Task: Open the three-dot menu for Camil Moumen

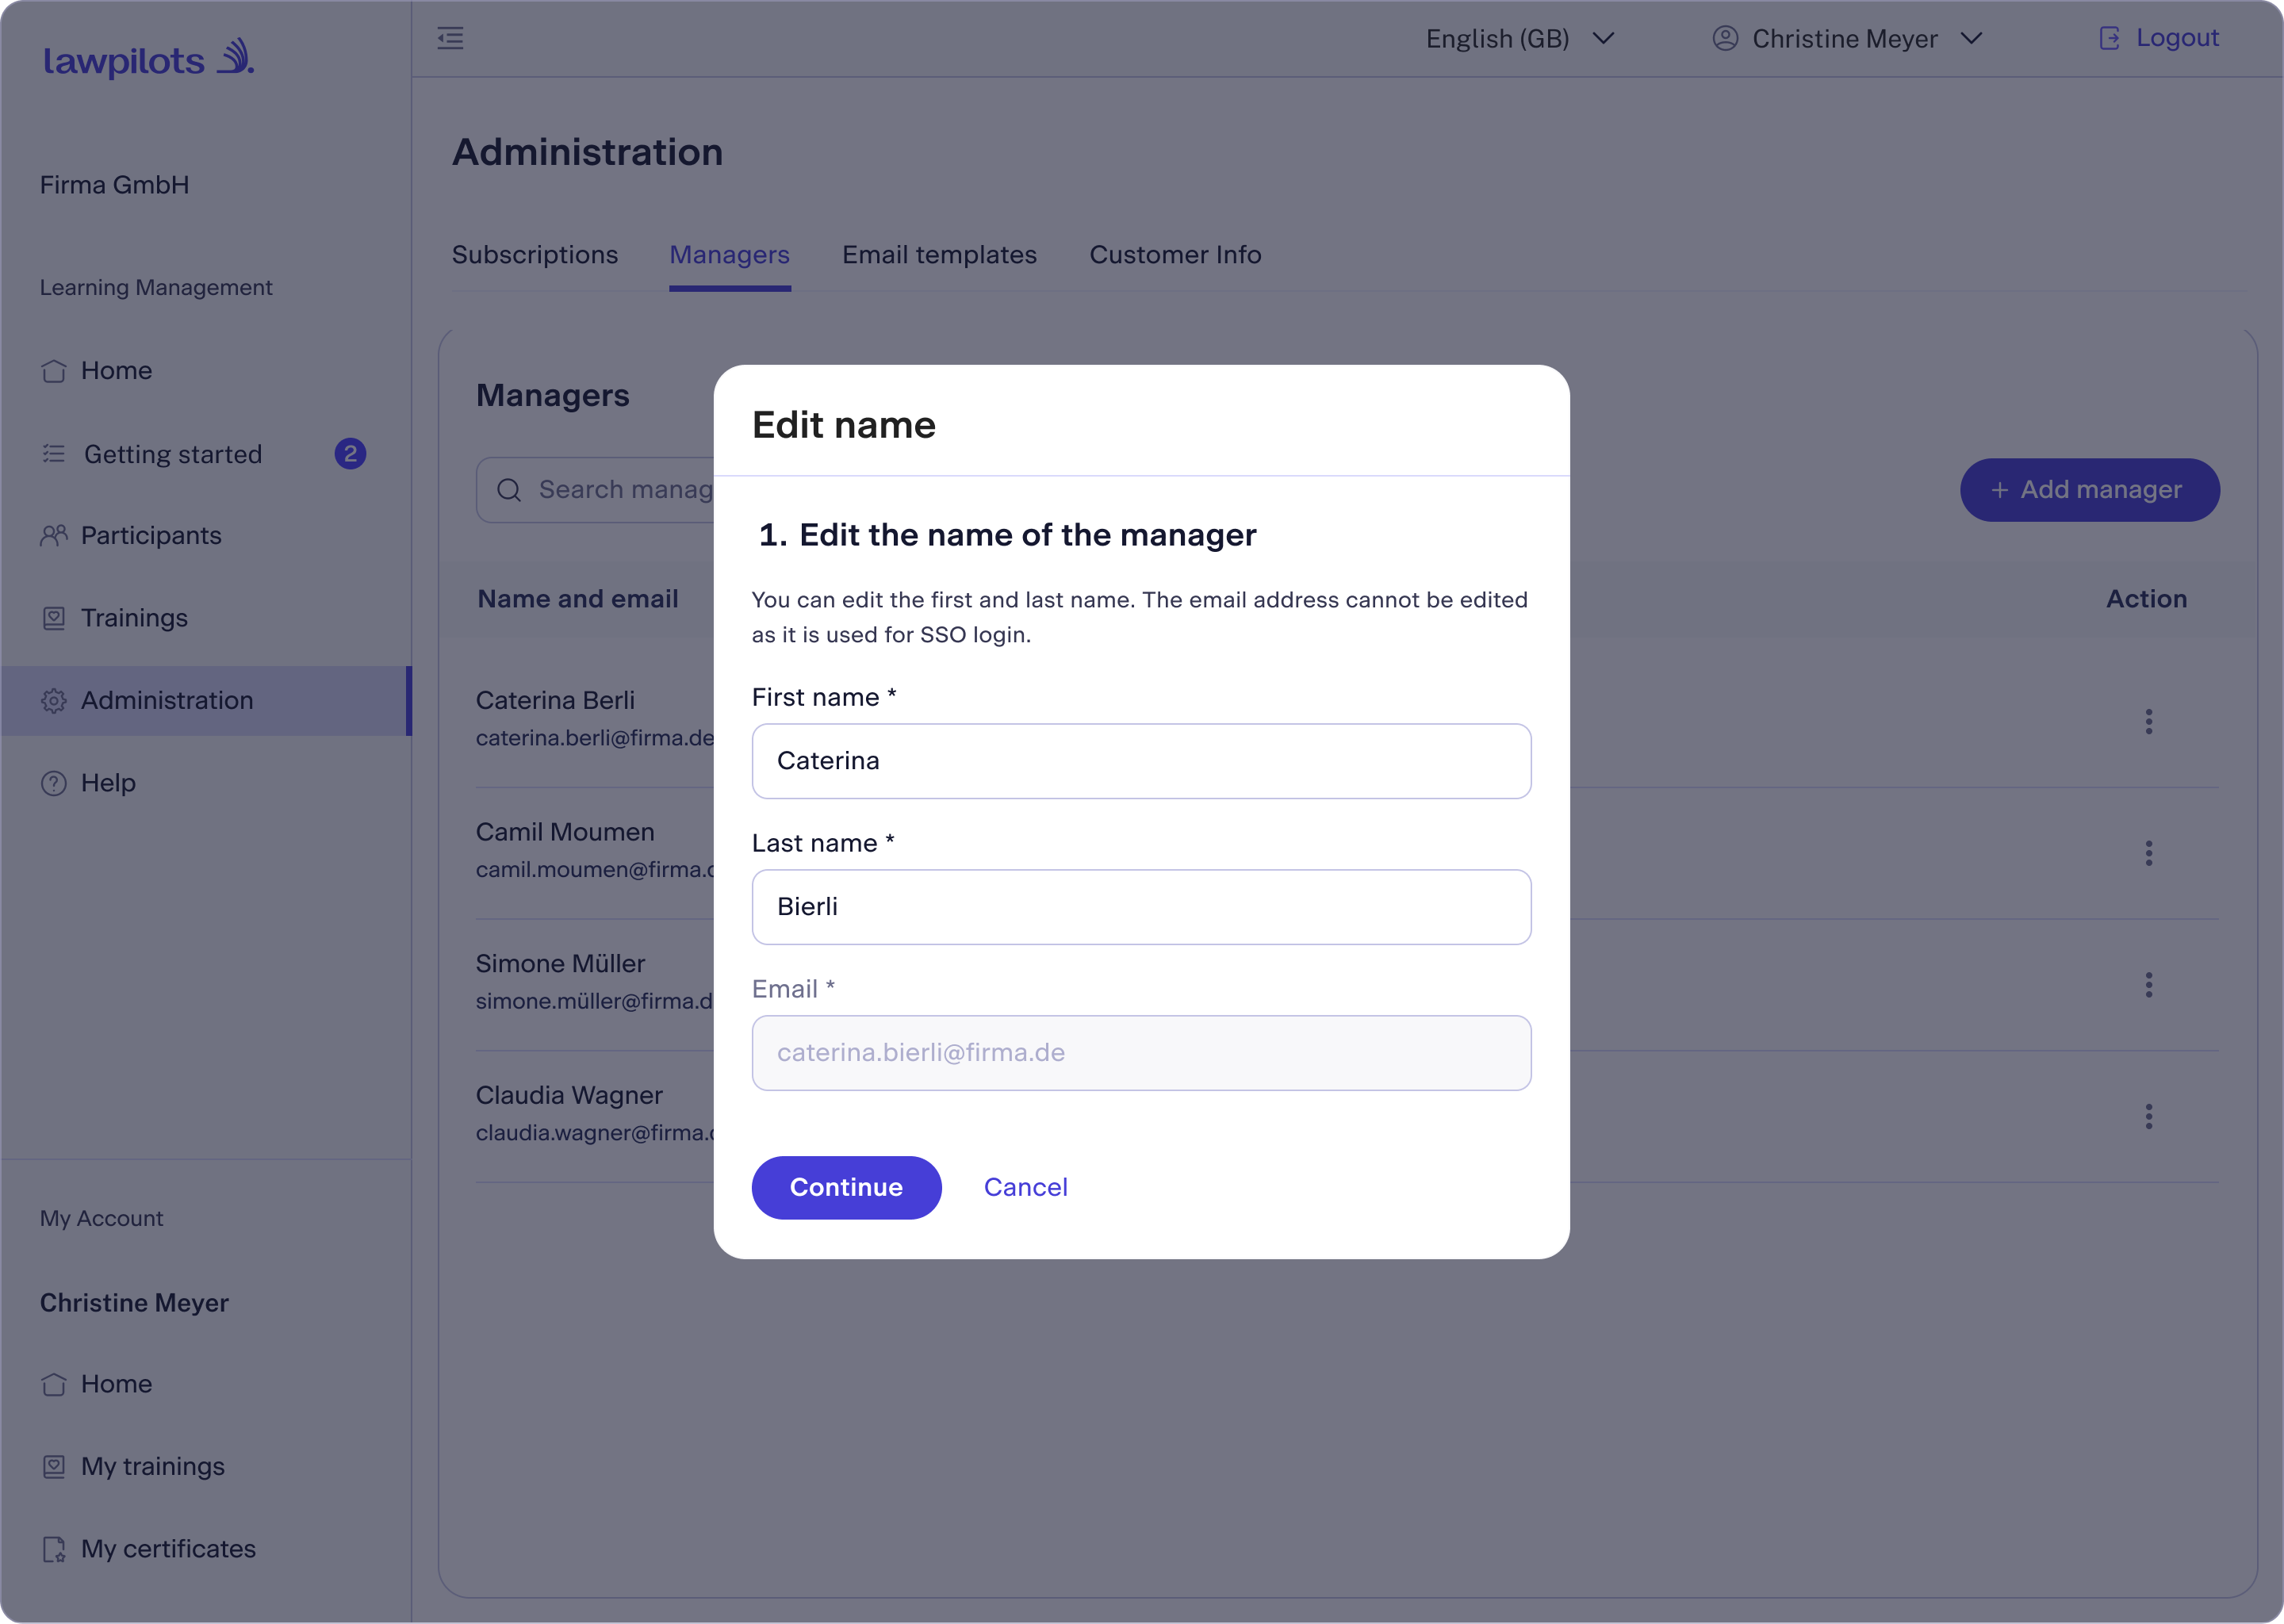Action: click(x=2148, y=853)
